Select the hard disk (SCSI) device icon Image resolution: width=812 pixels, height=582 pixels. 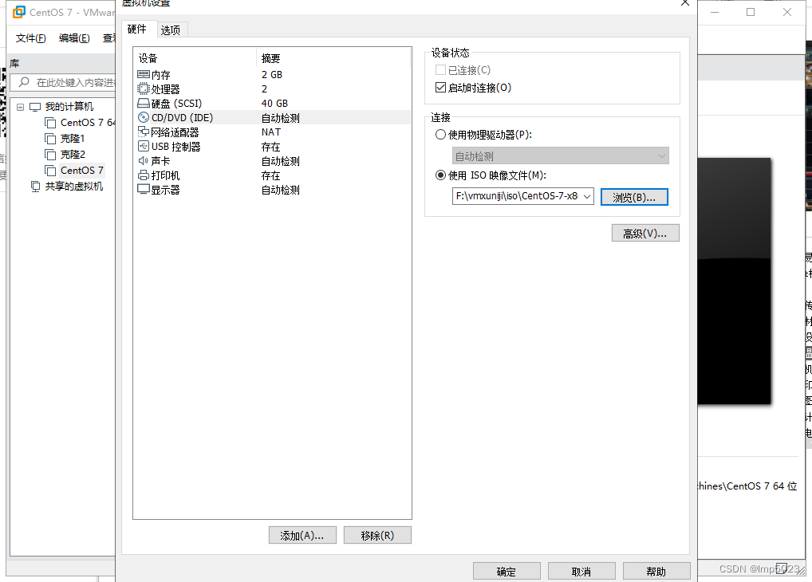point(144,104)
